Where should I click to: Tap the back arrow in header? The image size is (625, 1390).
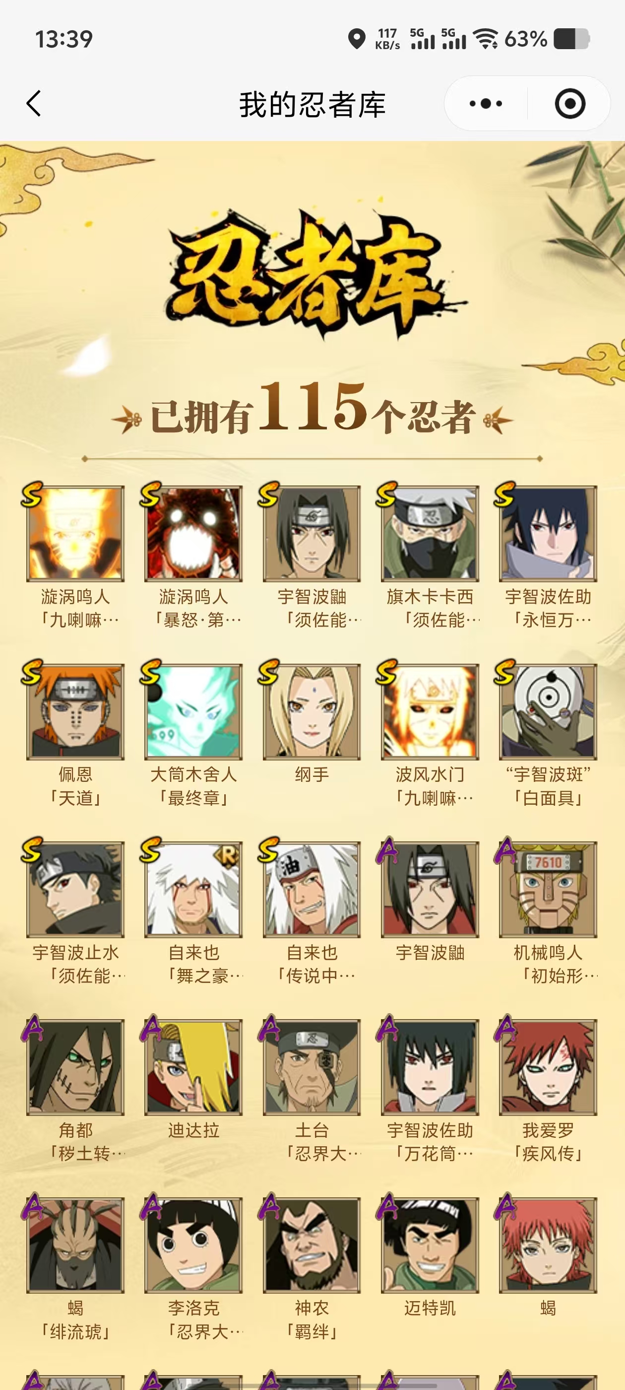click(33, 103)
